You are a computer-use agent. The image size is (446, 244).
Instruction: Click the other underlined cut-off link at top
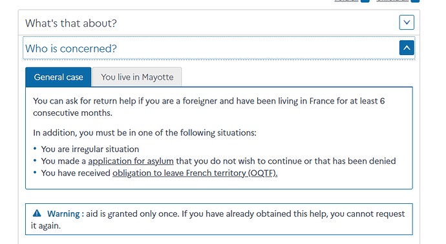346,1
